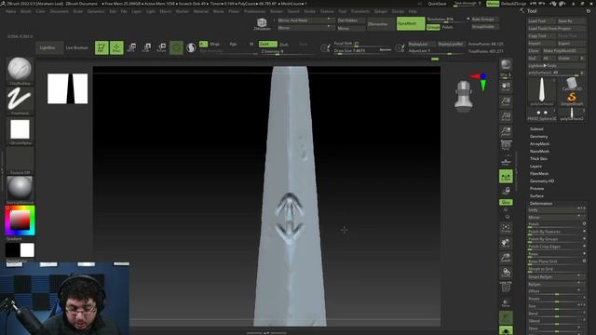Expand the Thick Skin section

[x=538, y=159]
